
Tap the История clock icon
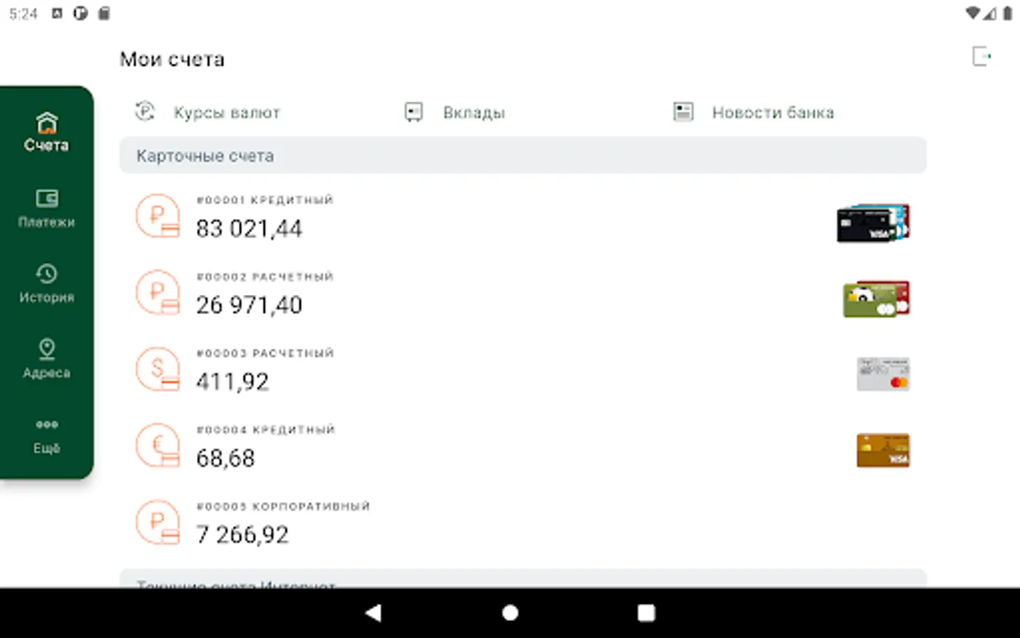click(x=47, y=274)
